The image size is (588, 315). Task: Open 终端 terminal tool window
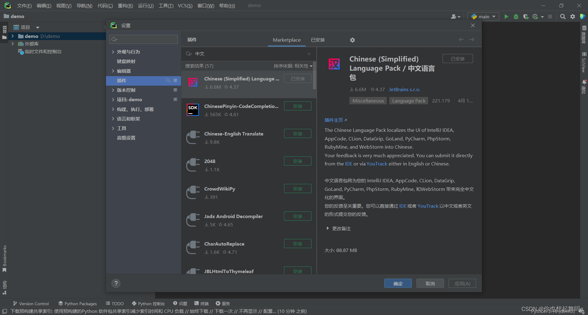coord(202,303)
